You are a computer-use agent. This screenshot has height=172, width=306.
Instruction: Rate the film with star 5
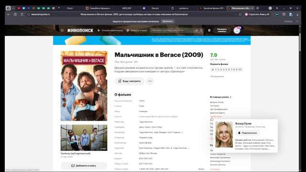point(226,70)
